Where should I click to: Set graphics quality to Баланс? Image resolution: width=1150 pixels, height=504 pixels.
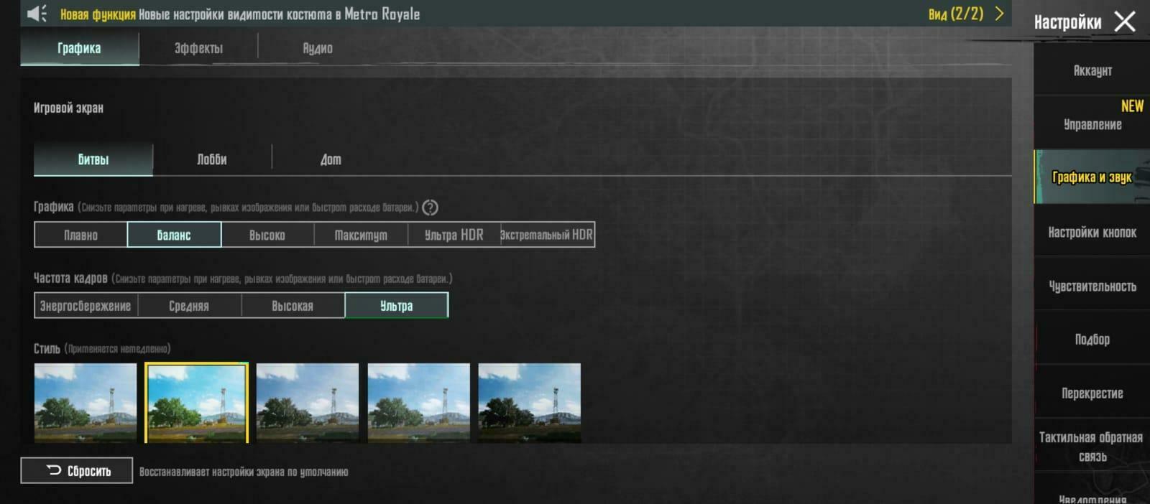pyautogui.click(x=174, y=235)
